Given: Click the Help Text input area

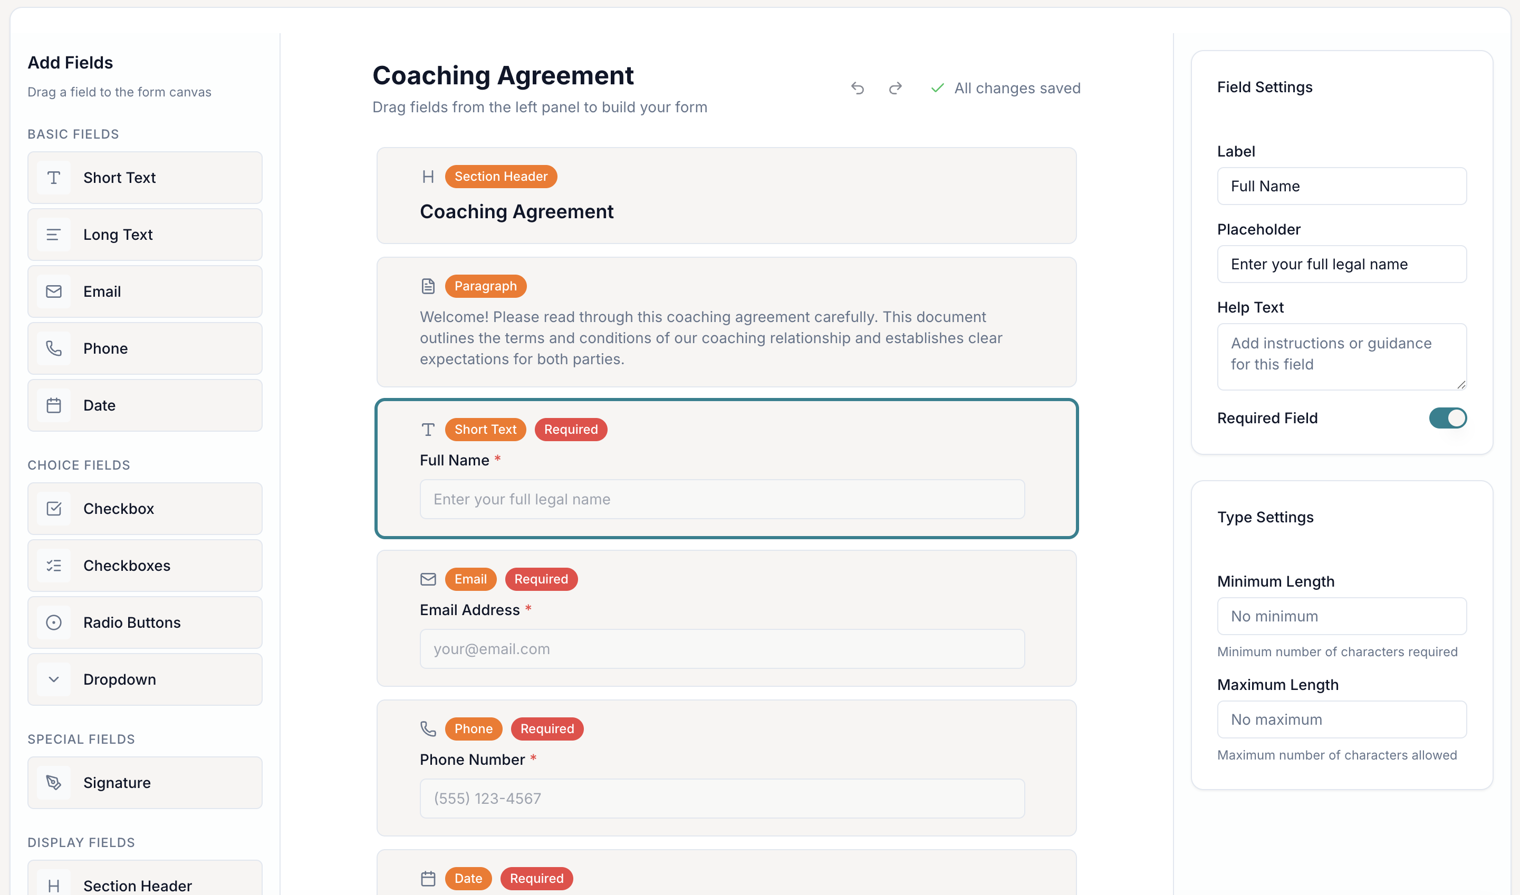Looking at the screenshot, I should pos(1341,356).
